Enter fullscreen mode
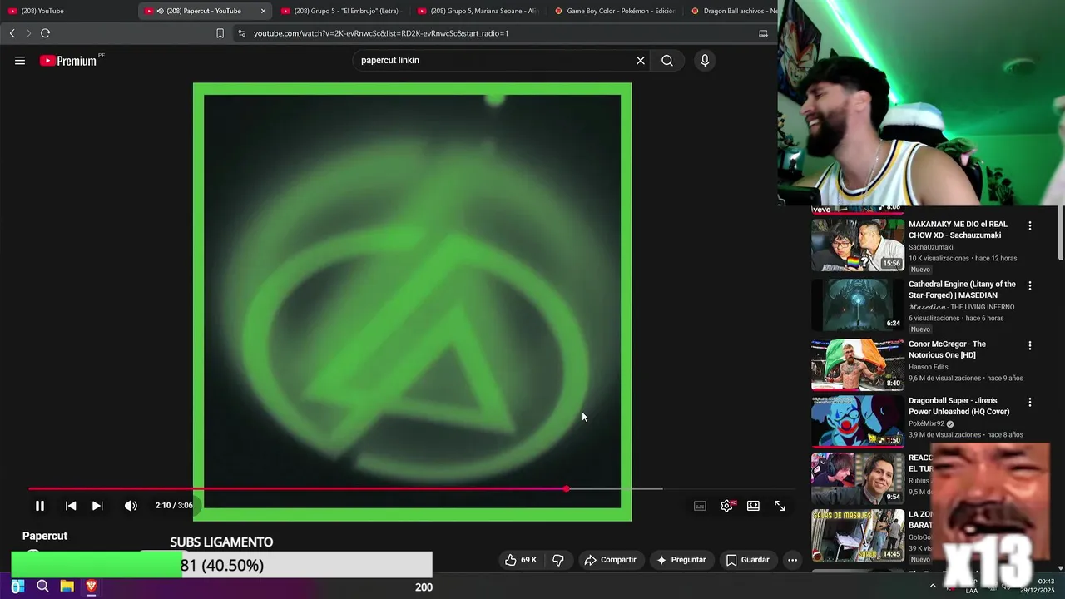The width and height of the screenshot is (1065, 599). (780, 506)
